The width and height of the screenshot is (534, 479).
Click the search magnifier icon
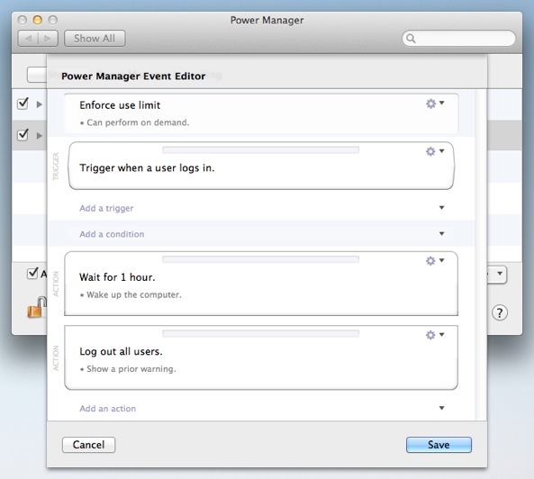pyautogui.click(x=411, y=39)
